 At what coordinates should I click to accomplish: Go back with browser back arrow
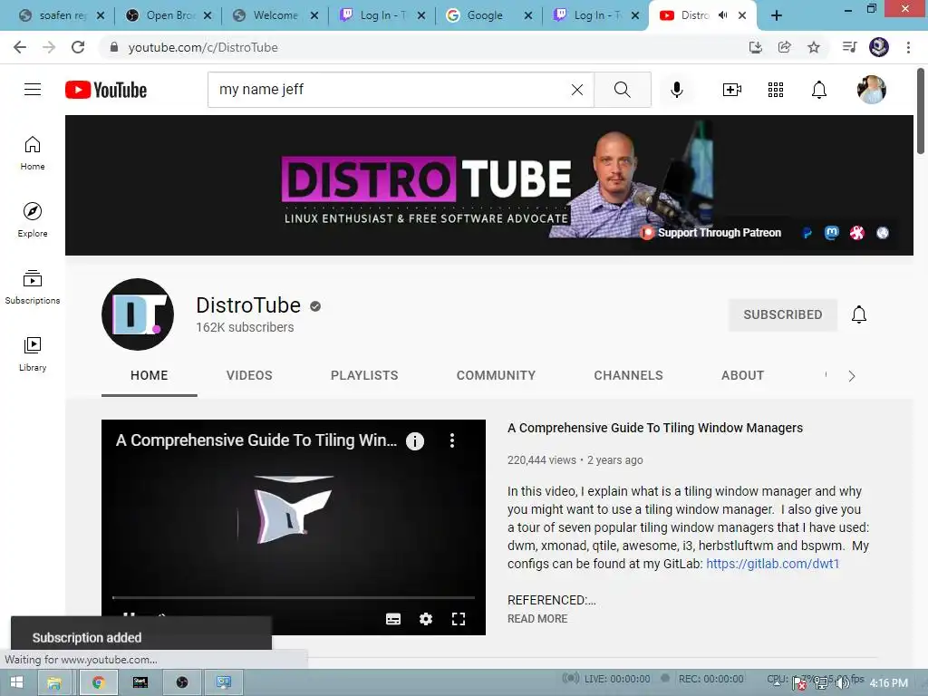click(20, 47)
